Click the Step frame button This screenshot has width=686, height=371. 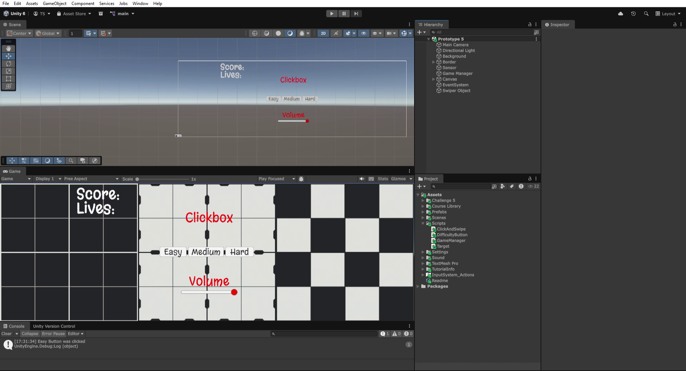[x=356, y=14]
